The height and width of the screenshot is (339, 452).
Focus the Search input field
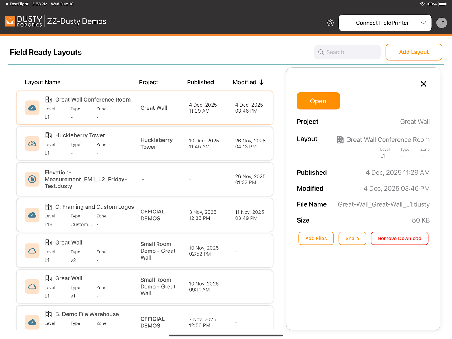[347, 52]
